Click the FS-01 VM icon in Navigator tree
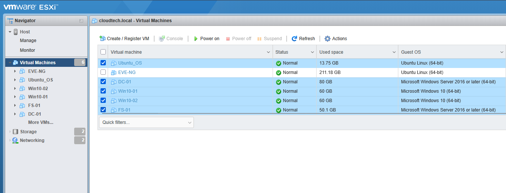This screenshot has height=193, width=506. coord(22,106)
